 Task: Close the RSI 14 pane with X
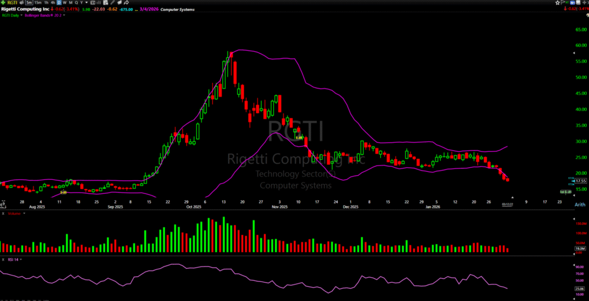[x=2, y=260]
